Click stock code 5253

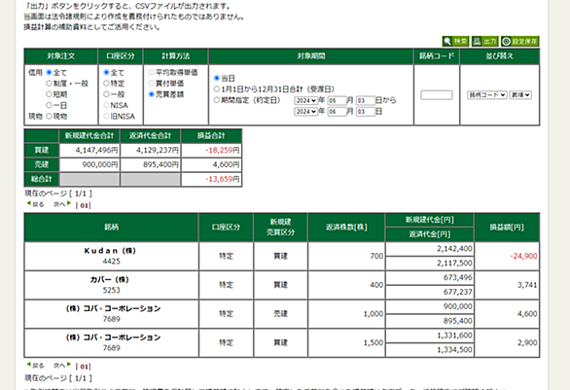111,291
